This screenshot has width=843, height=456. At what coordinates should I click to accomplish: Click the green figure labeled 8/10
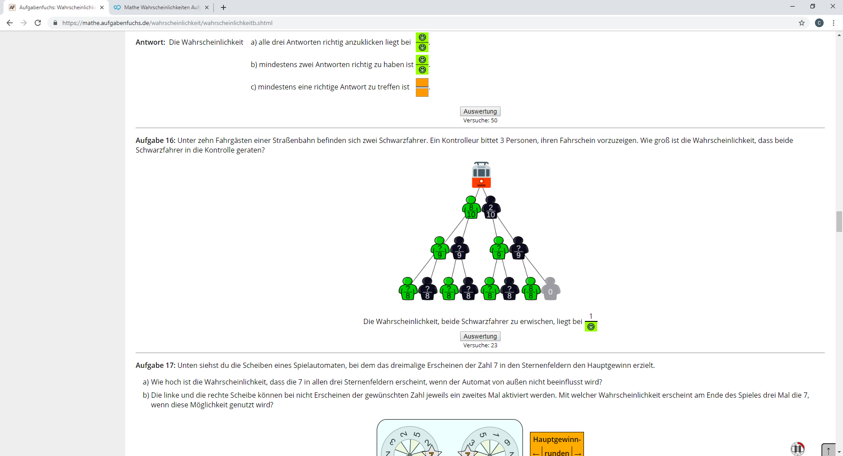point(471,208)
